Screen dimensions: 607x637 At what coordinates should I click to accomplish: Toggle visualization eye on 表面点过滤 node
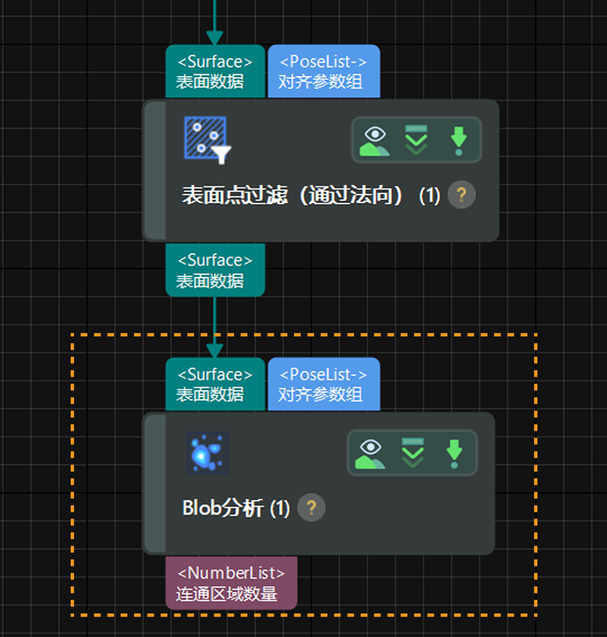click(x=375, y=141)
